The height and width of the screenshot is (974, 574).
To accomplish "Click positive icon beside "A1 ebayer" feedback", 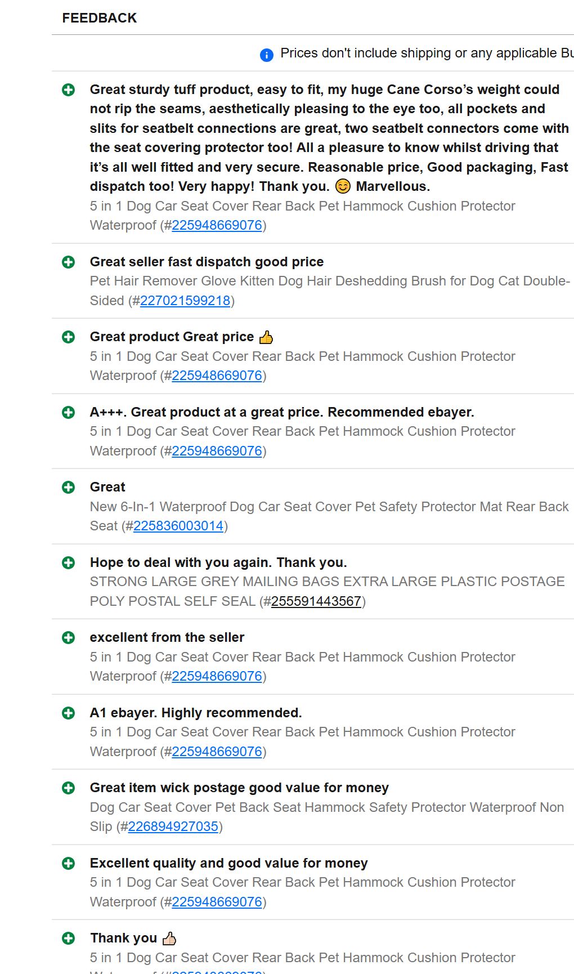I will 69,713.
